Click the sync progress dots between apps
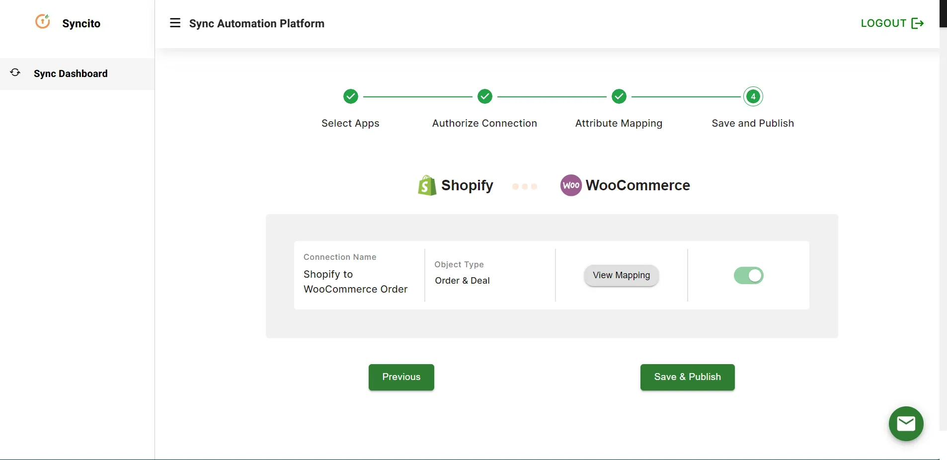947x460 pixels. click(x=525, y=187)
